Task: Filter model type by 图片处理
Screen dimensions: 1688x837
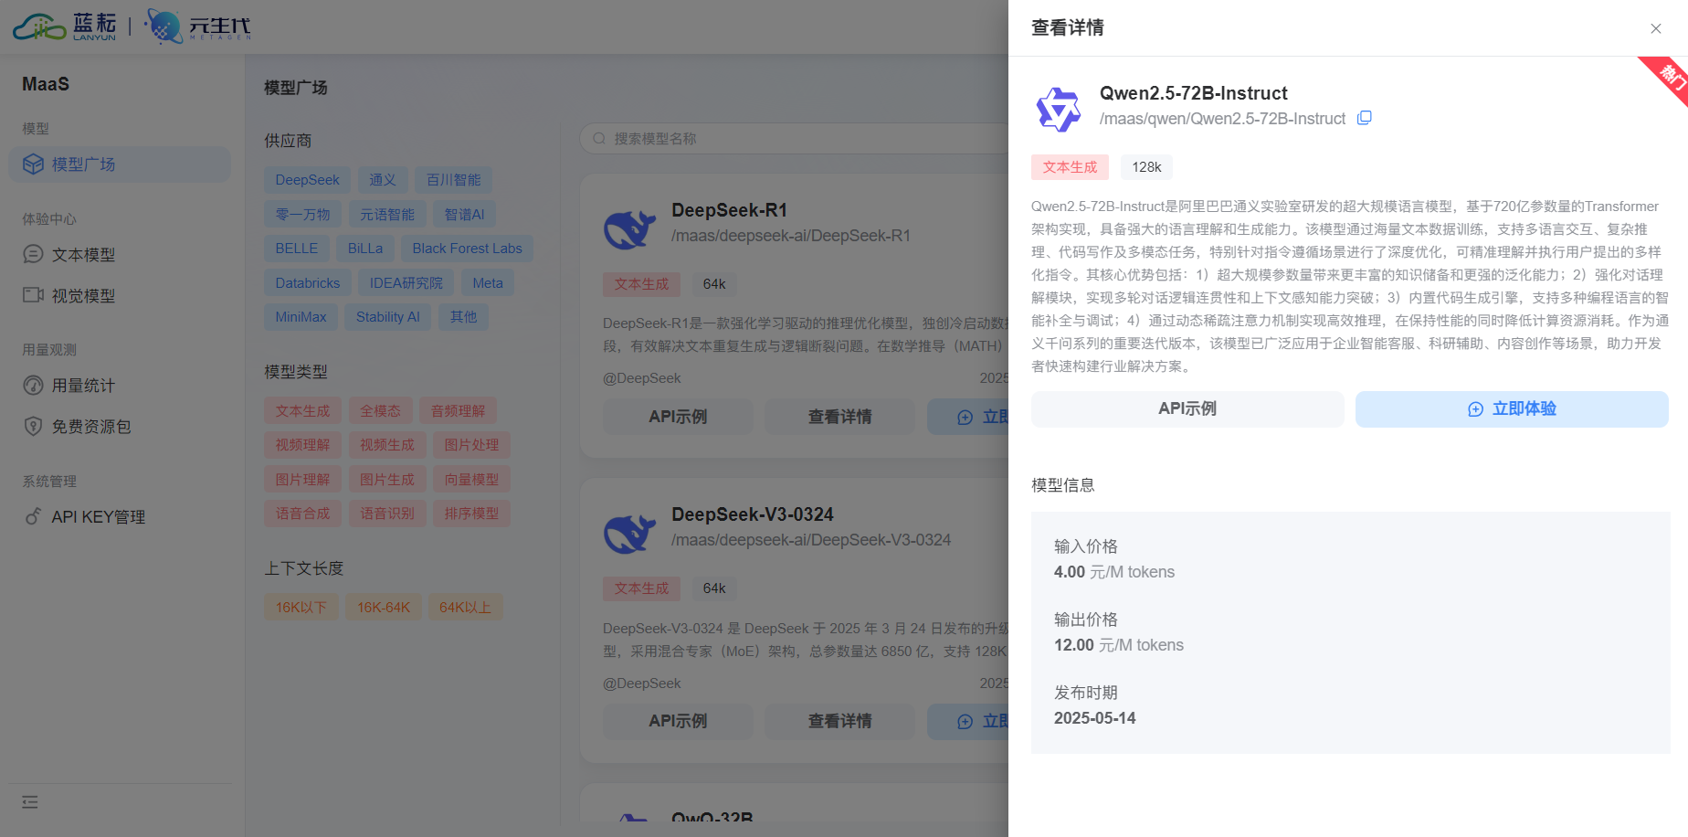Action: 471,445
